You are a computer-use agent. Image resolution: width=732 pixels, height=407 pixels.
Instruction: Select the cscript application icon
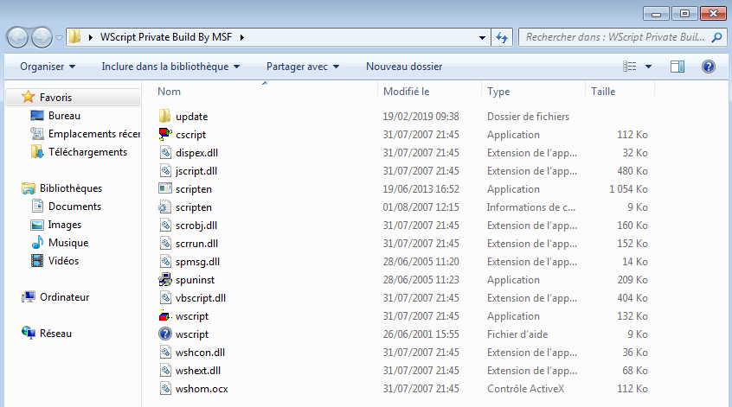164,134
